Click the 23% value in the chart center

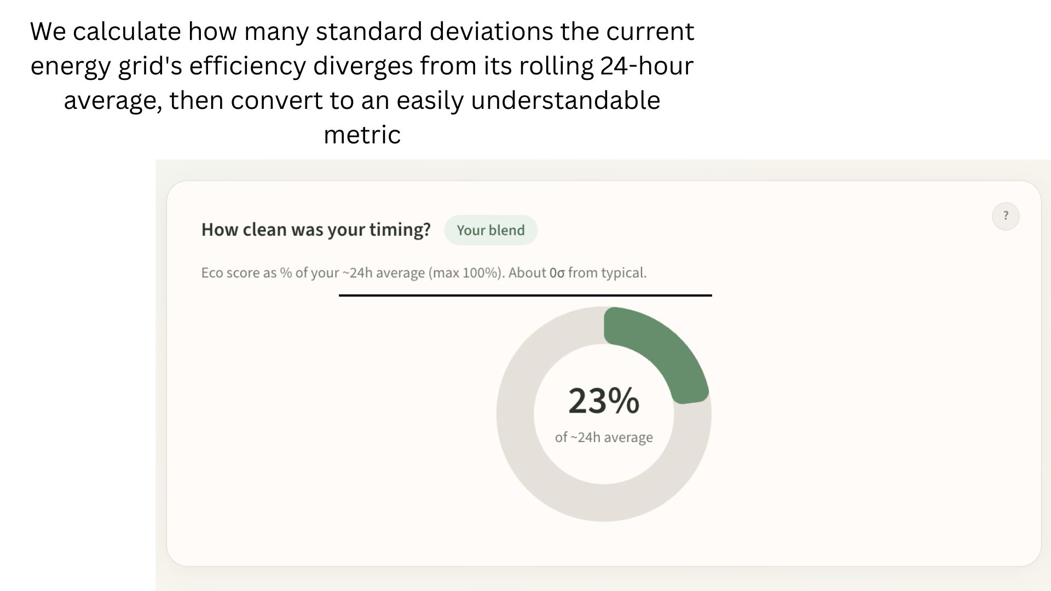click(x=603, y=401)
